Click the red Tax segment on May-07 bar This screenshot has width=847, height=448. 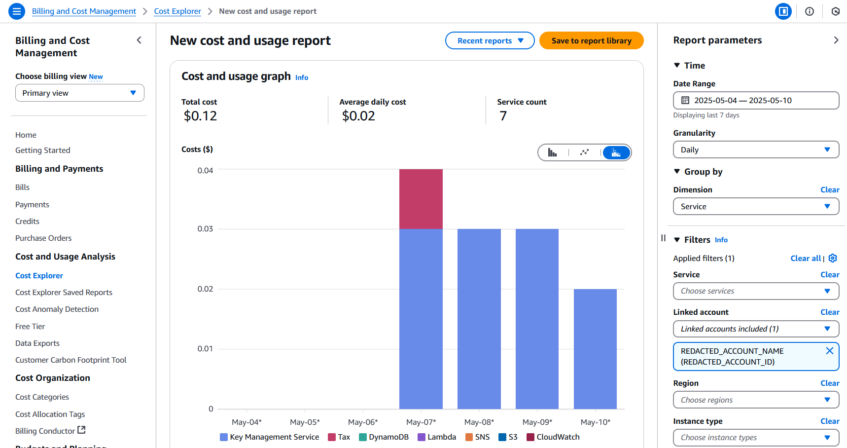point(421,199)
